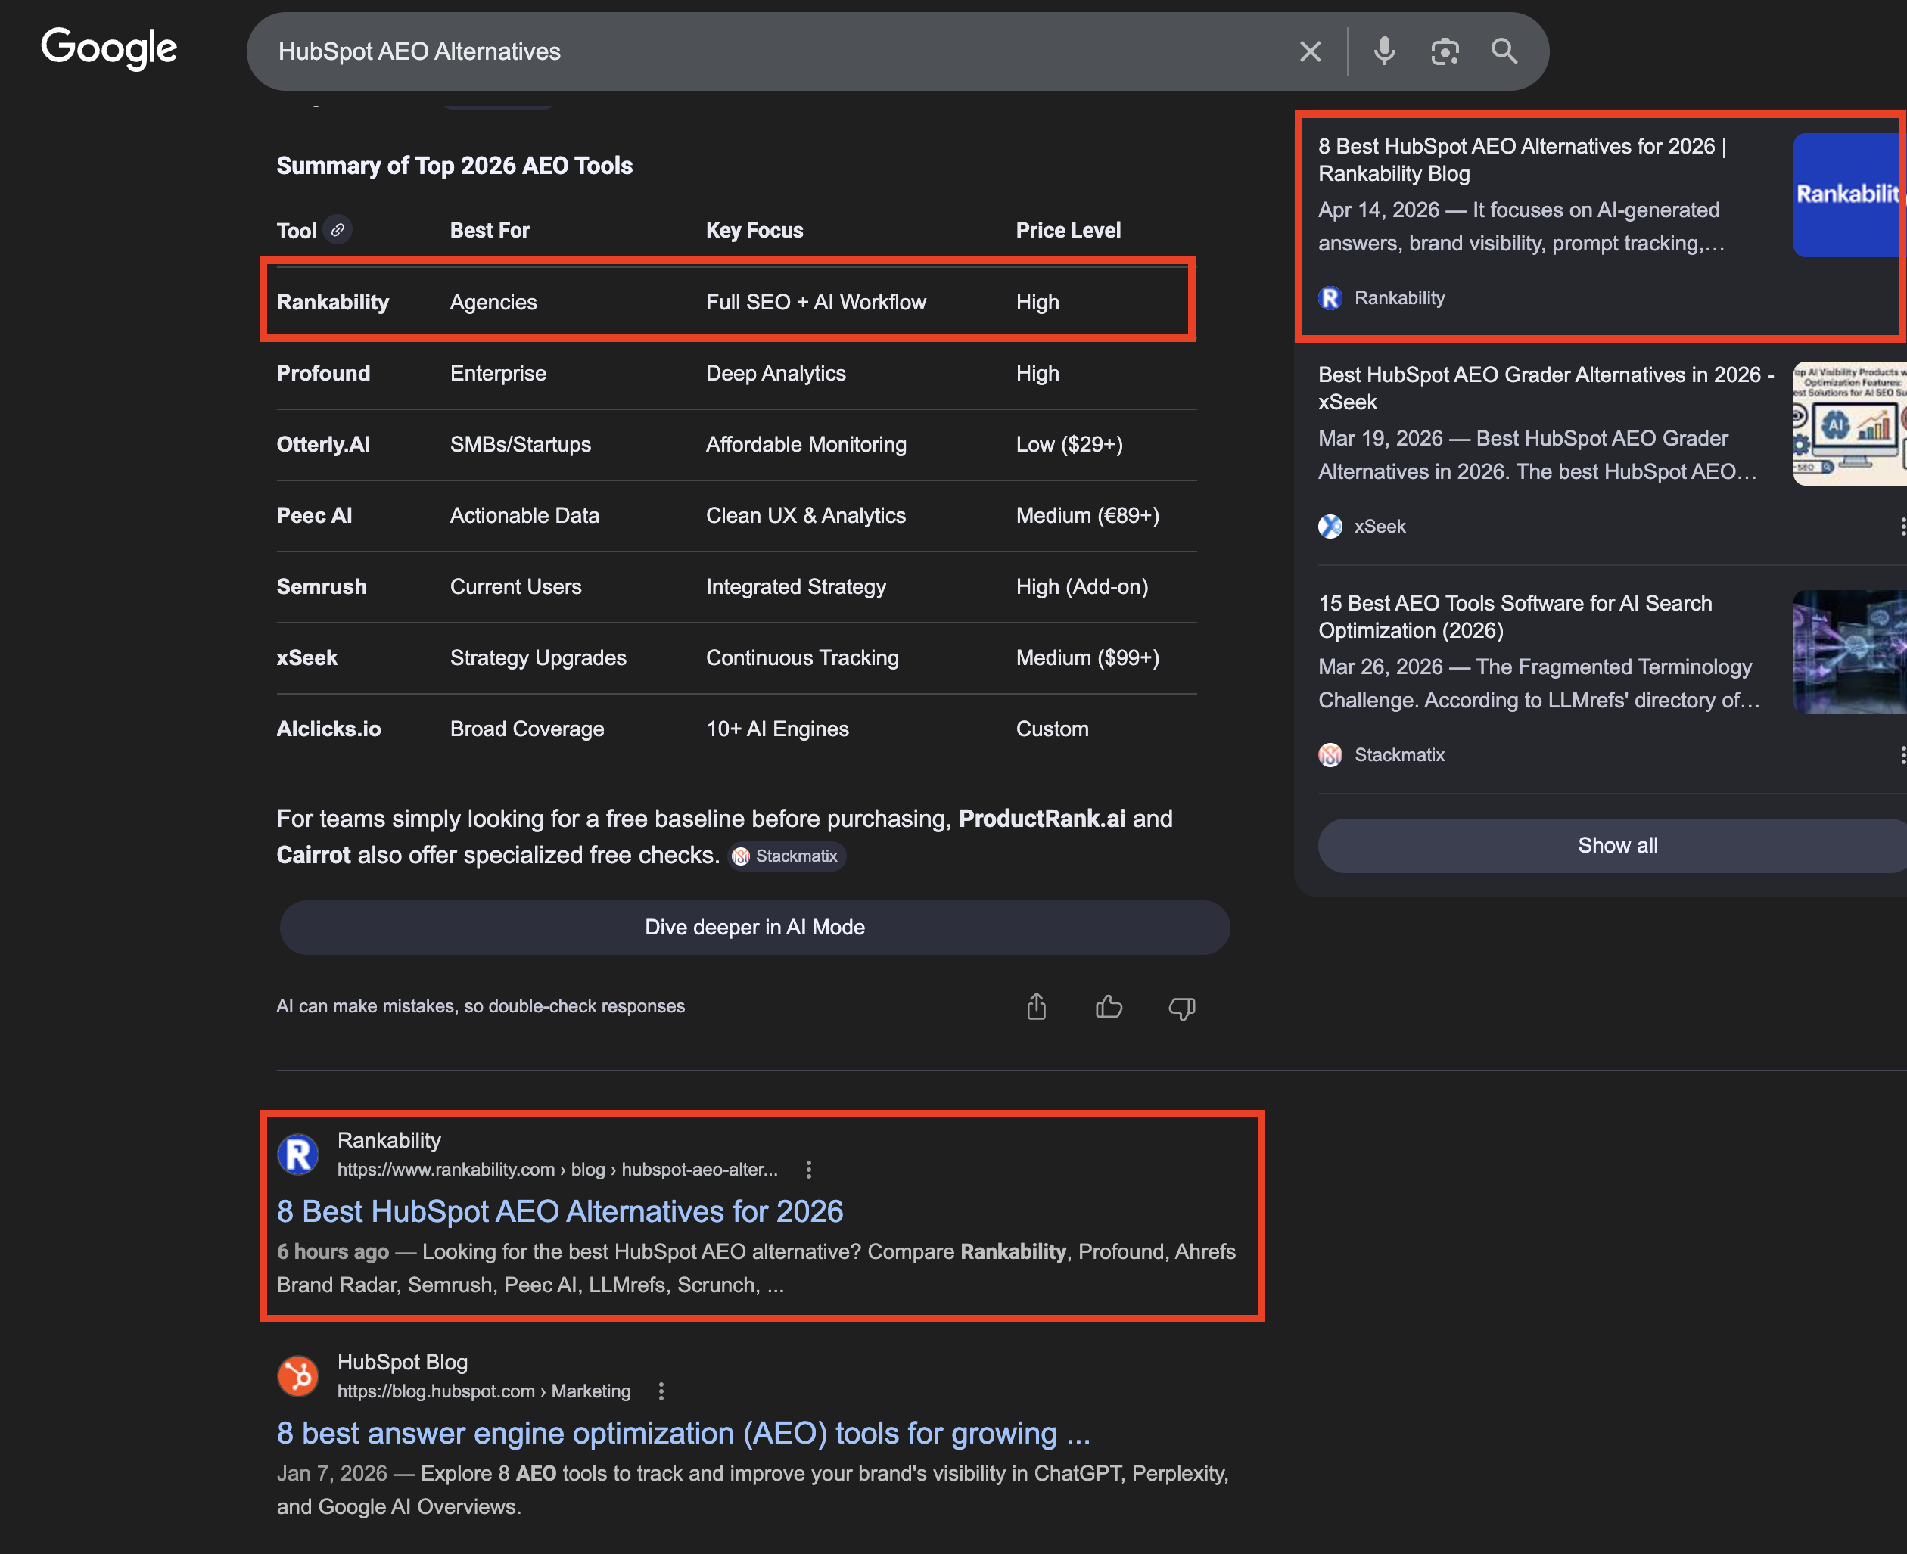Share the AI overview response
Viewport: 1907px width, 1554px height.
(1036, 1007)
